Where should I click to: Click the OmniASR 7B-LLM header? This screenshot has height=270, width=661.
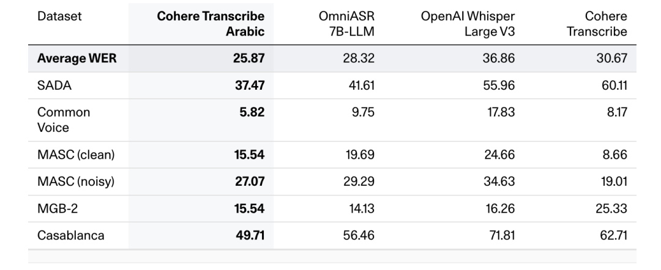click(346, 24)
